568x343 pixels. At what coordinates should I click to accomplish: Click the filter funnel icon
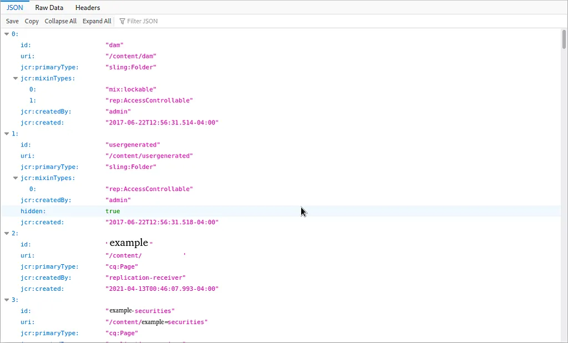click(122, 21)
